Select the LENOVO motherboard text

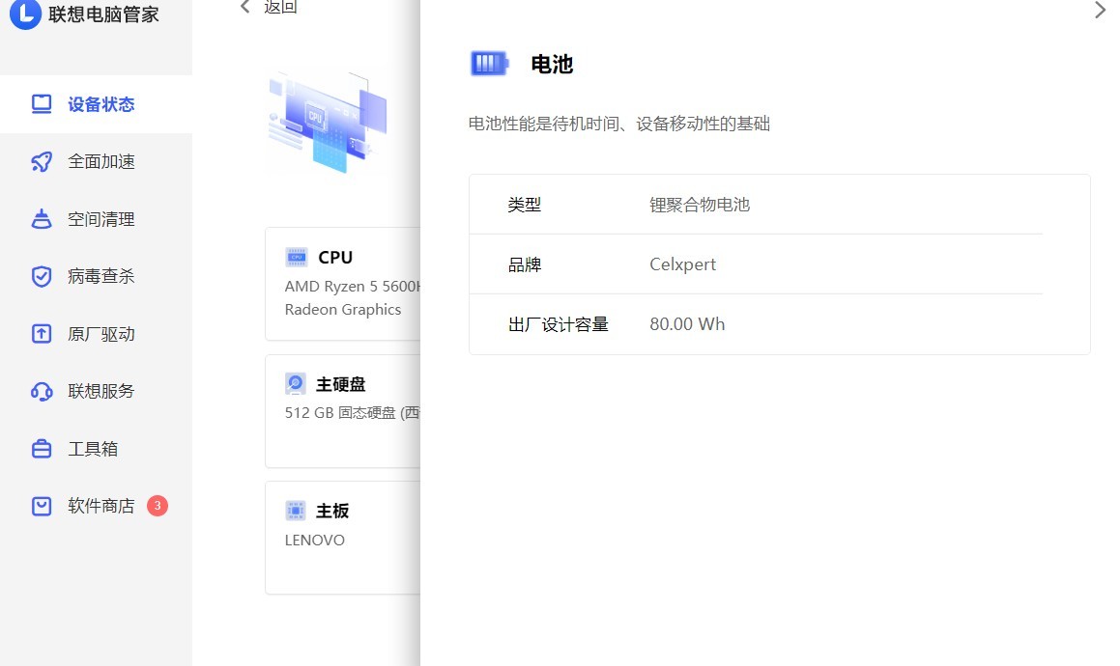(x=314, y=541)
